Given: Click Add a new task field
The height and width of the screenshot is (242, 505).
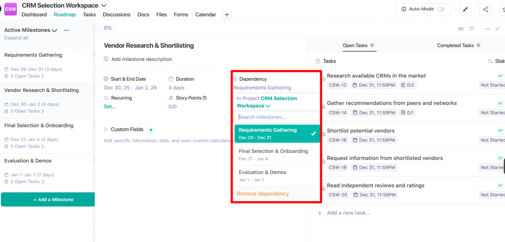Looking at the screenshot, I should pos(349,213).
